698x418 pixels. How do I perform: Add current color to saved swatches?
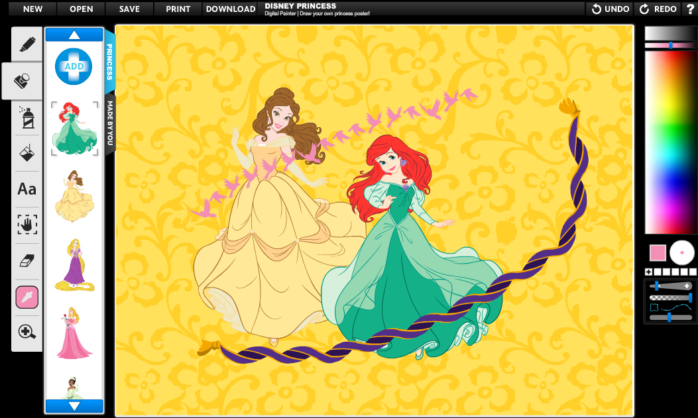point(648,271)
